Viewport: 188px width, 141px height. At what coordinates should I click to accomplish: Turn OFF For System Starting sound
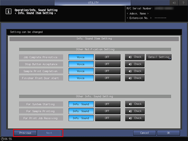pos(108,104)
